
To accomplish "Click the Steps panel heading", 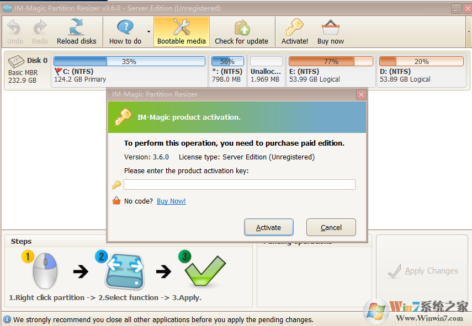I will 21,242.
